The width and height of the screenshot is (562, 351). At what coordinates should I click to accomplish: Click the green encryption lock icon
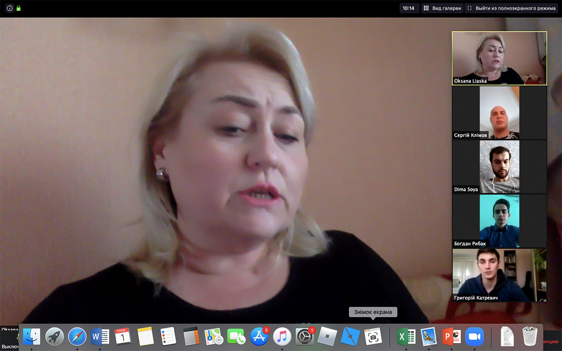coord(19,8)
